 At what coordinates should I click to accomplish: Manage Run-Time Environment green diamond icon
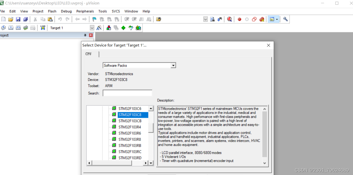pos(123,28)
